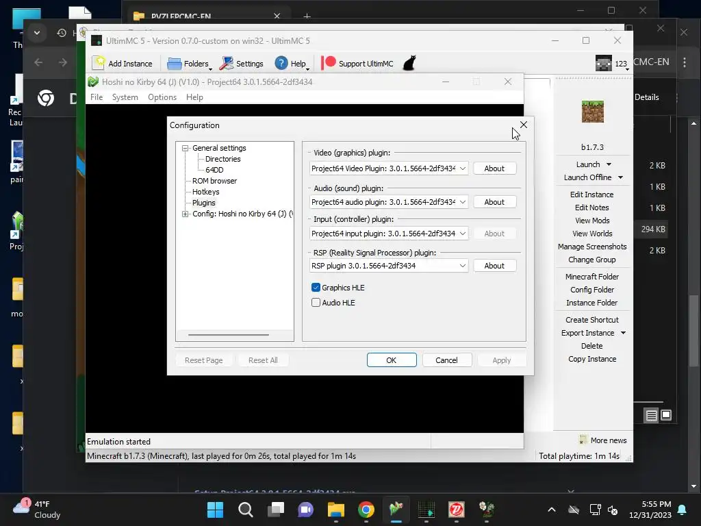Select Hotkeys in the settings tree
The height and width of the screenshot is (526, 701).
(x=205, y=192)
